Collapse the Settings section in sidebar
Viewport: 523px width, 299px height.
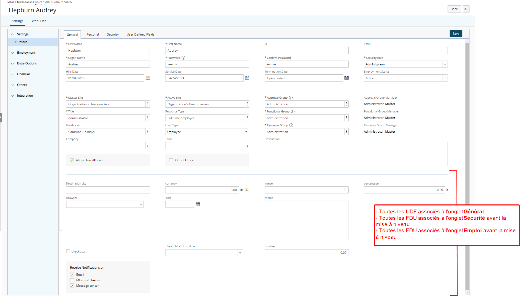[12, 34]
